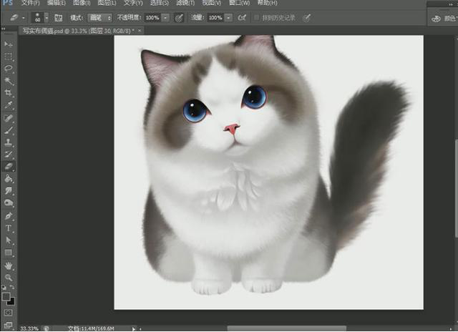Image resolution: width=458 pixels, height=332 pixels.
Task: Toggle airbrush mode next to flow
Action: [x=242, y=17]
